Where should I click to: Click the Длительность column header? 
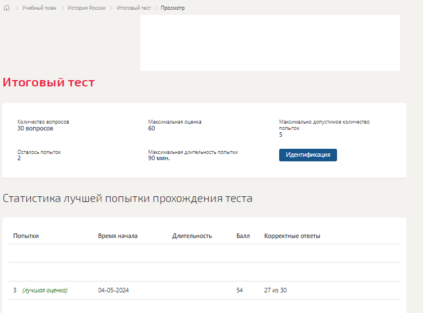pos(192,236)
